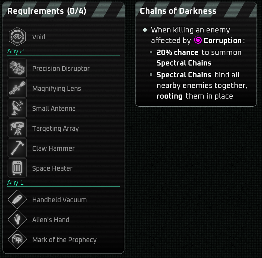Click the bold 'rooting' keyword
Image resolution: width=262 pixels, height=258 pixels.
(x=169, y=96)
